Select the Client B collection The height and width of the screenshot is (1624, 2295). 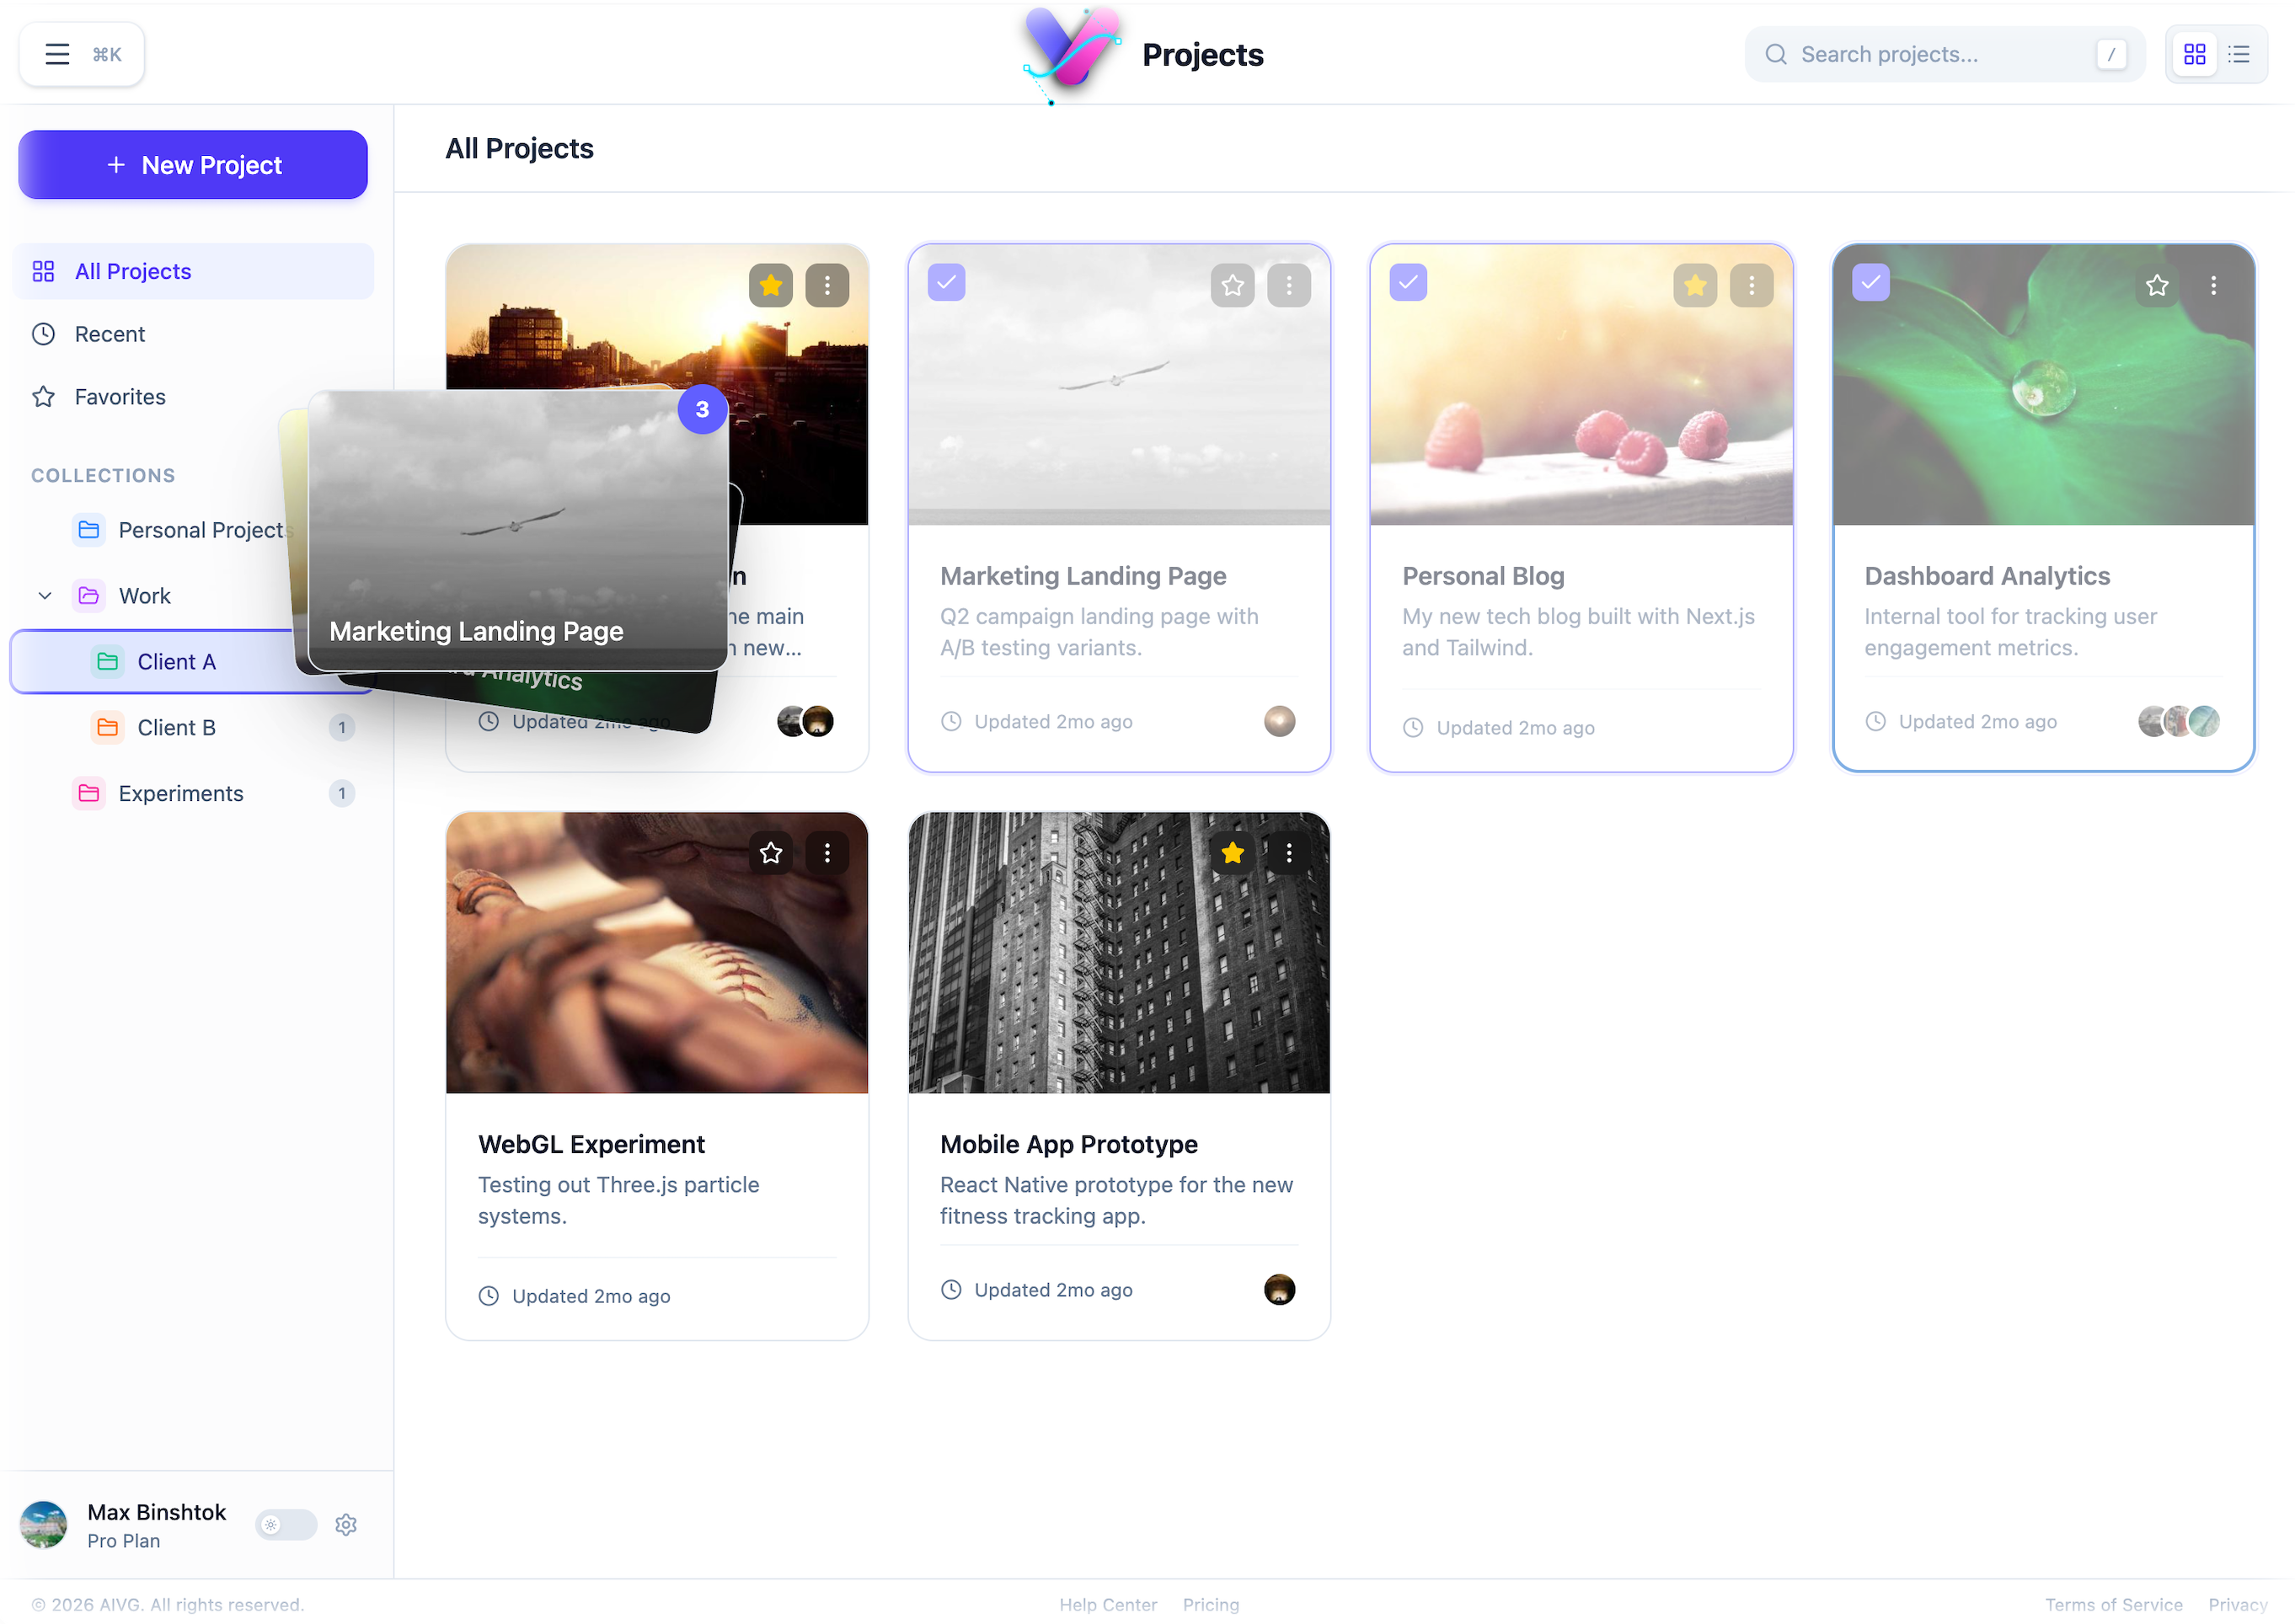coord(193,727)
